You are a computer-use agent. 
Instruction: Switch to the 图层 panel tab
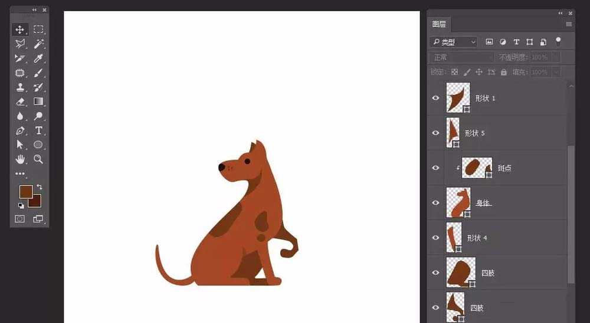pyautogui.click(x=440, y=24)
